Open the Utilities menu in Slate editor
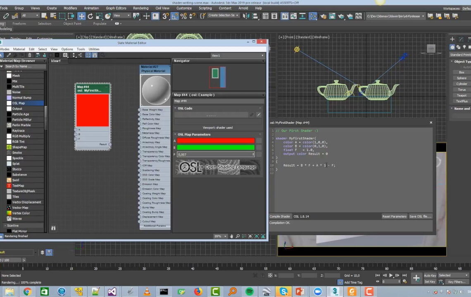This screenshot has height=297, width=471. pyautogui.click(x=94, y=49)
